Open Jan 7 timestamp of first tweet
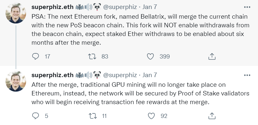 pyautogui.click(x=150, y=7)
